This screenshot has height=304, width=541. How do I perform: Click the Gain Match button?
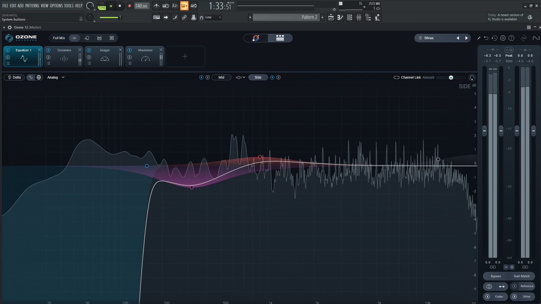pos(522,276)
